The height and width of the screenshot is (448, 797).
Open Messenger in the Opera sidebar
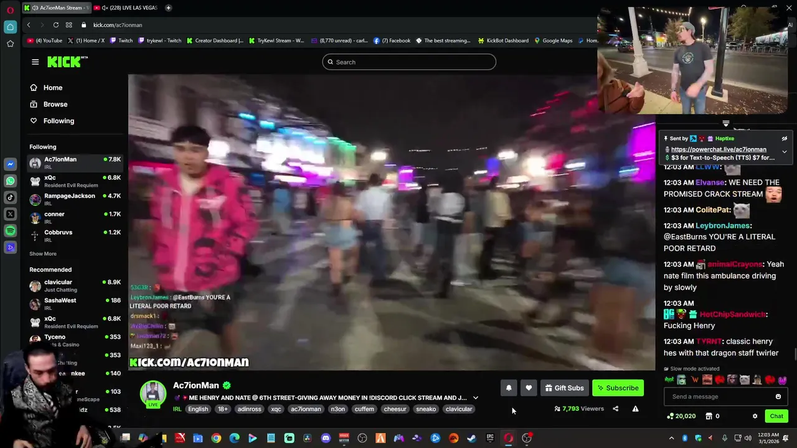click(10, 164)
